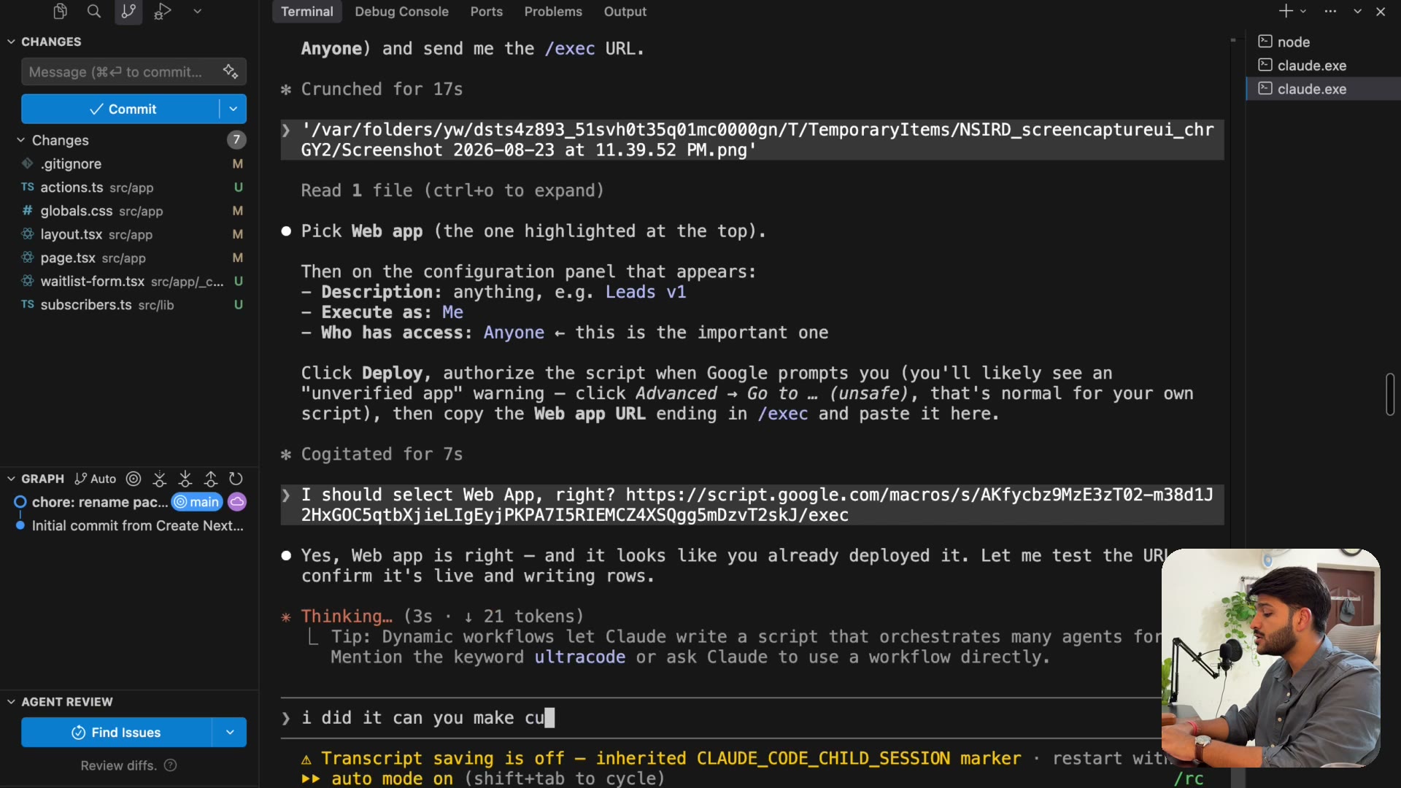Collapse the AGENT REVIEW section

(11, 702)
